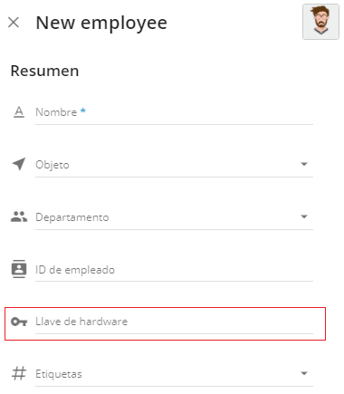The height and width of the screenshot is (394, 344).
Task: Expand the Departamento dropdown arrow
Action: (304, 216)
